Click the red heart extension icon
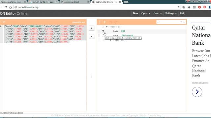This screenshot has width=211, height=118. tap(199, 7)
